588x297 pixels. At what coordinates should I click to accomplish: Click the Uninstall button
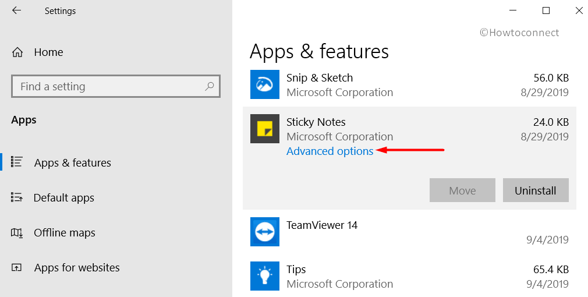point(536,190)
